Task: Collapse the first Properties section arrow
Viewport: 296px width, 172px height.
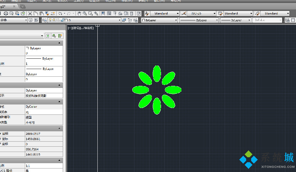Action: coord(59,43)
